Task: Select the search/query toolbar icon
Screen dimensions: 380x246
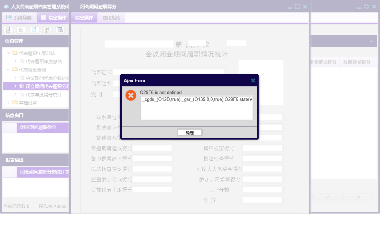Action: [x=8, y=29]
